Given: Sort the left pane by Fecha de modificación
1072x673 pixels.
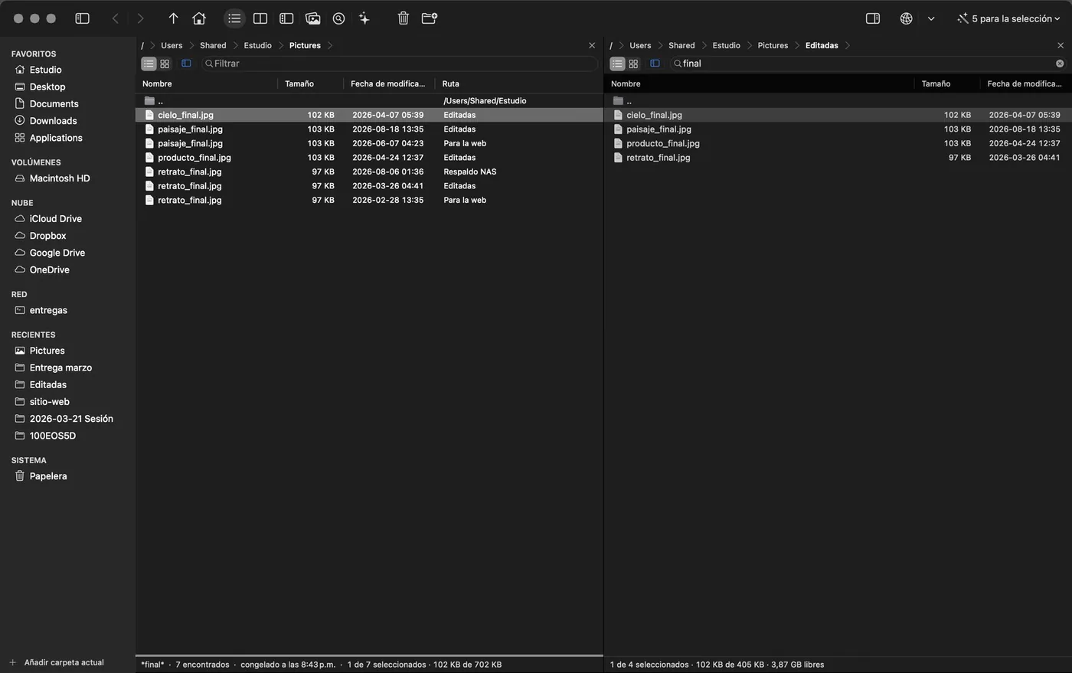Looking at the screenshot, I should pos(389,83).
